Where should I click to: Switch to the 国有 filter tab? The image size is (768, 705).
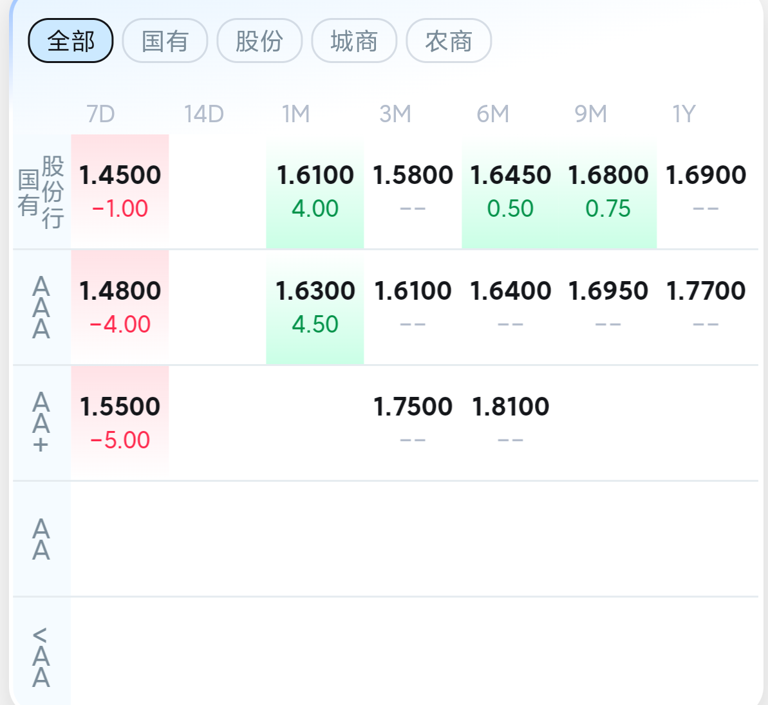pos(165,41)
